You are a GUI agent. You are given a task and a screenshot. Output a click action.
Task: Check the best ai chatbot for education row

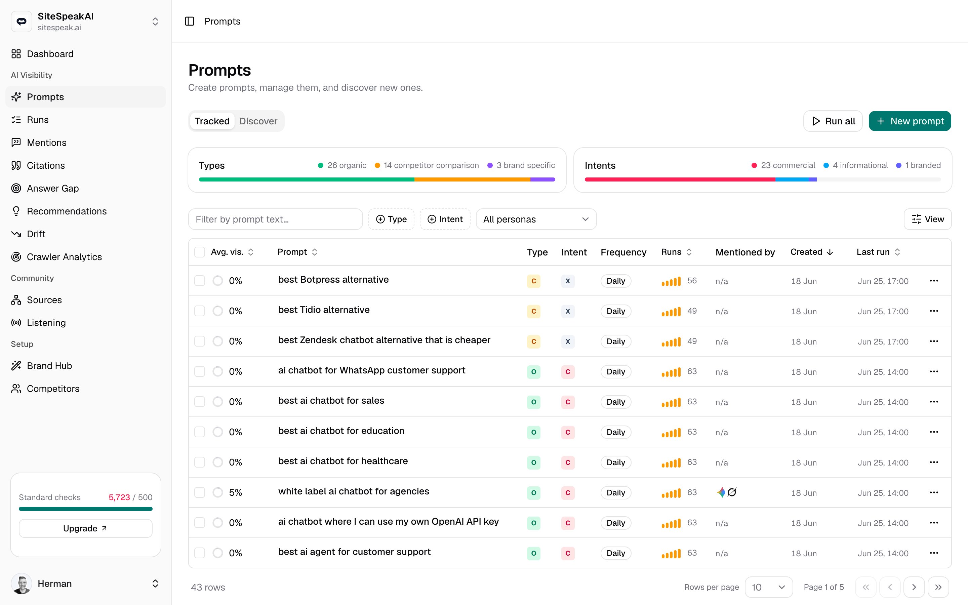[x=200, y=432]
